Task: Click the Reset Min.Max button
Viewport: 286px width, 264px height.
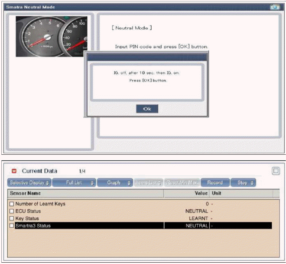Action: pyautogui.click(x=182, y=183)
